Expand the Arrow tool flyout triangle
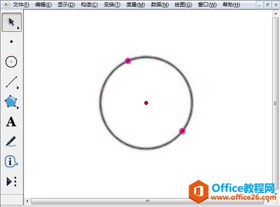The image size is (280, 207). (x=18, y=28)
